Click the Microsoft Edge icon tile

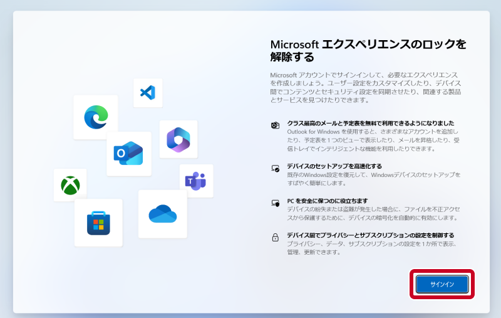click(96, 117)
